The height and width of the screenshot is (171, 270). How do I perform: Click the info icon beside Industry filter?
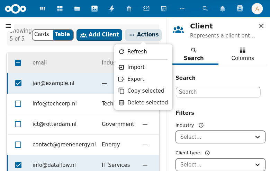point(201,125)
